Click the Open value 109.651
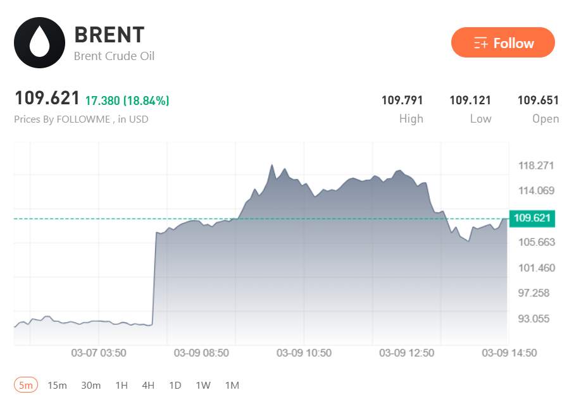 point(539,100)
